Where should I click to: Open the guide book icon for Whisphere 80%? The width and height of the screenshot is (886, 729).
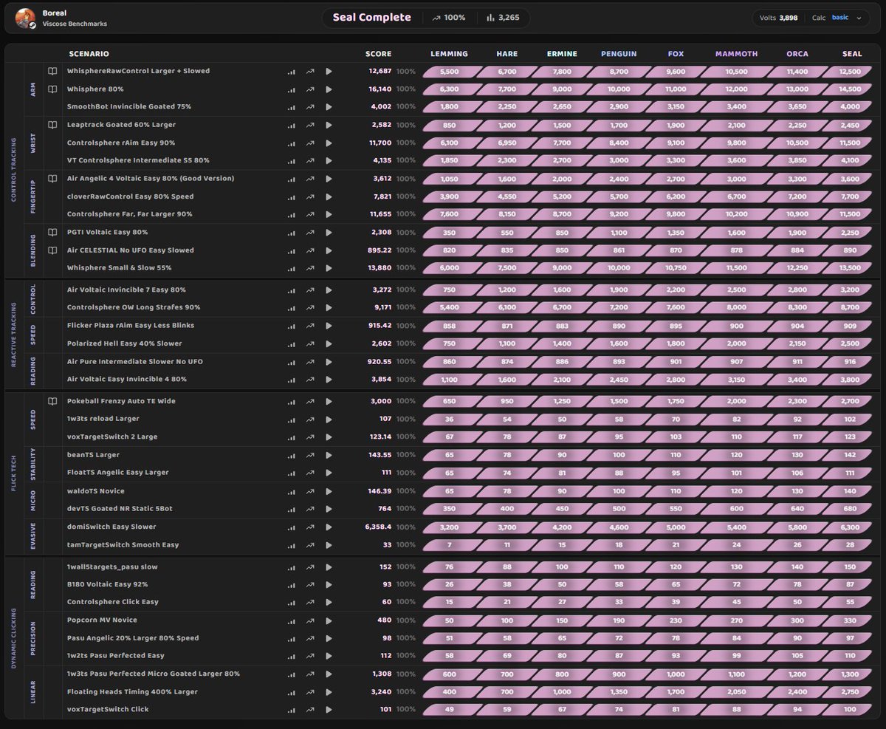[x=52, y=89]
